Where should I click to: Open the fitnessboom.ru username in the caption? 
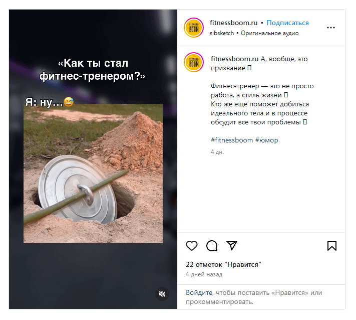coord(234,59)
